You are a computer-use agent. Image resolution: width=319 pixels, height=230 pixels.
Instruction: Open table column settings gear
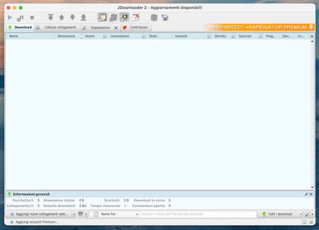point(312,36)
